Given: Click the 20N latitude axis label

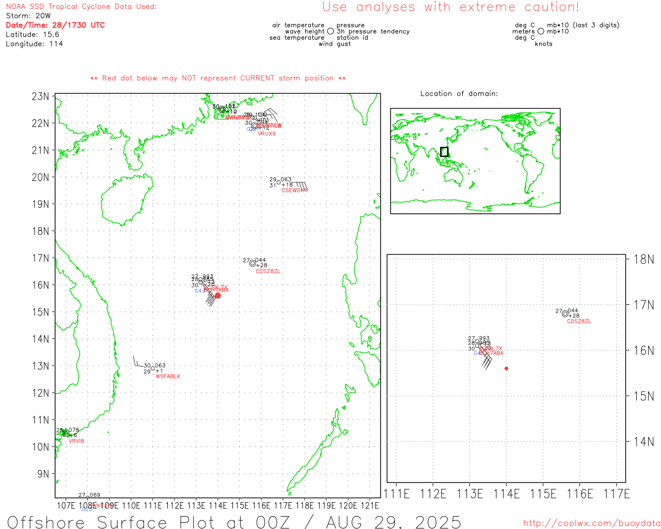Looking at the screenshot, I should tap(40, 177).
